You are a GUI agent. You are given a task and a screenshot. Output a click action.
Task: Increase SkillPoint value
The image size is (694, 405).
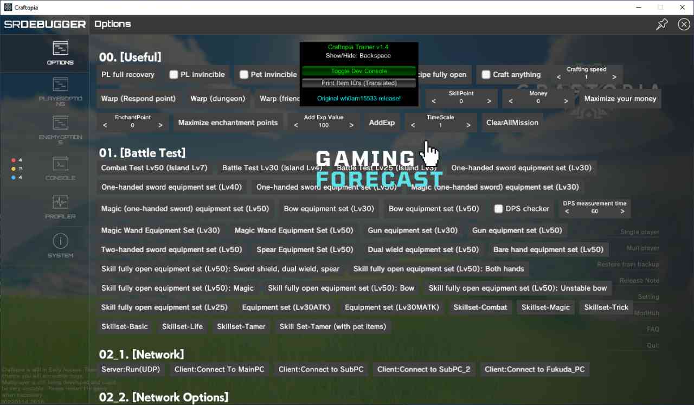tap(489, 101)
